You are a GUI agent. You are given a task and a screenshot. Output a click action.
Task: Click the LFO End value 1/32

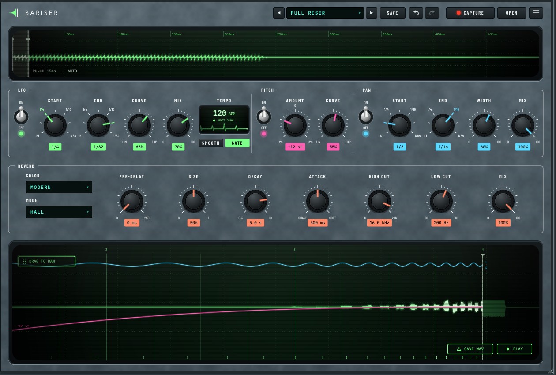98,147
